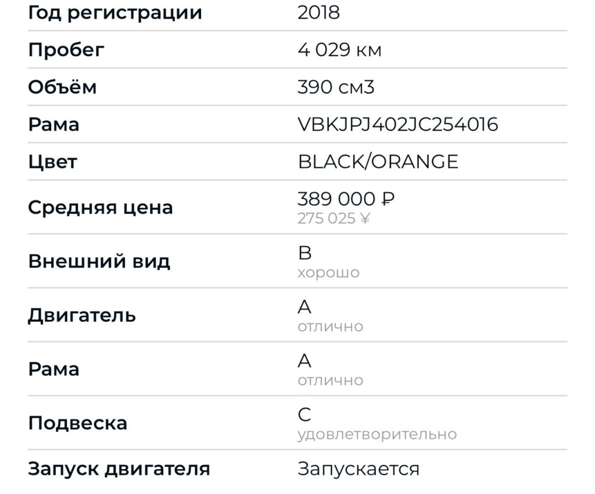This screenshot has height=494, width=595.
Task: Select the 'хорошо' appearance rating text
Action: pos(328,273)
